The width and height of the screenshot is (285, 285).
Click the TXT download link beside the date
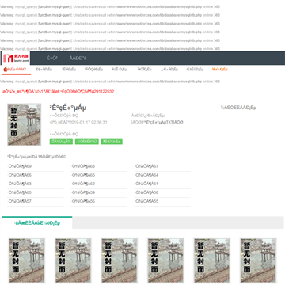(158, 122)
